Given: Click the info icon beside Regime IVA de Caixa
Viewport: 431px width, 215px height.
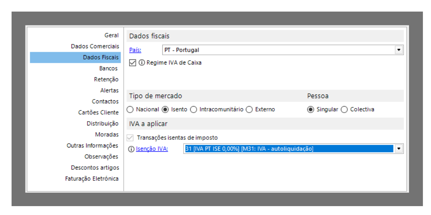Looking at the screenshot, I should coord(142,63).
